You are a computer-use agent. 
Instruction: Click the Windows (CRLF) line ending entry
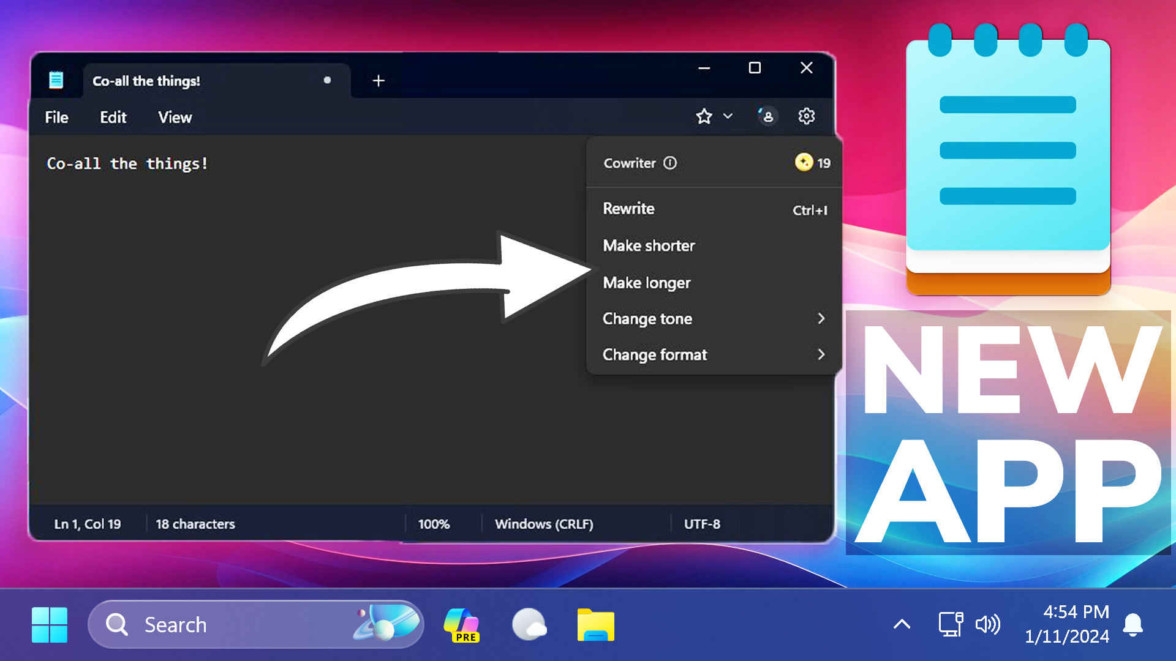544,524
